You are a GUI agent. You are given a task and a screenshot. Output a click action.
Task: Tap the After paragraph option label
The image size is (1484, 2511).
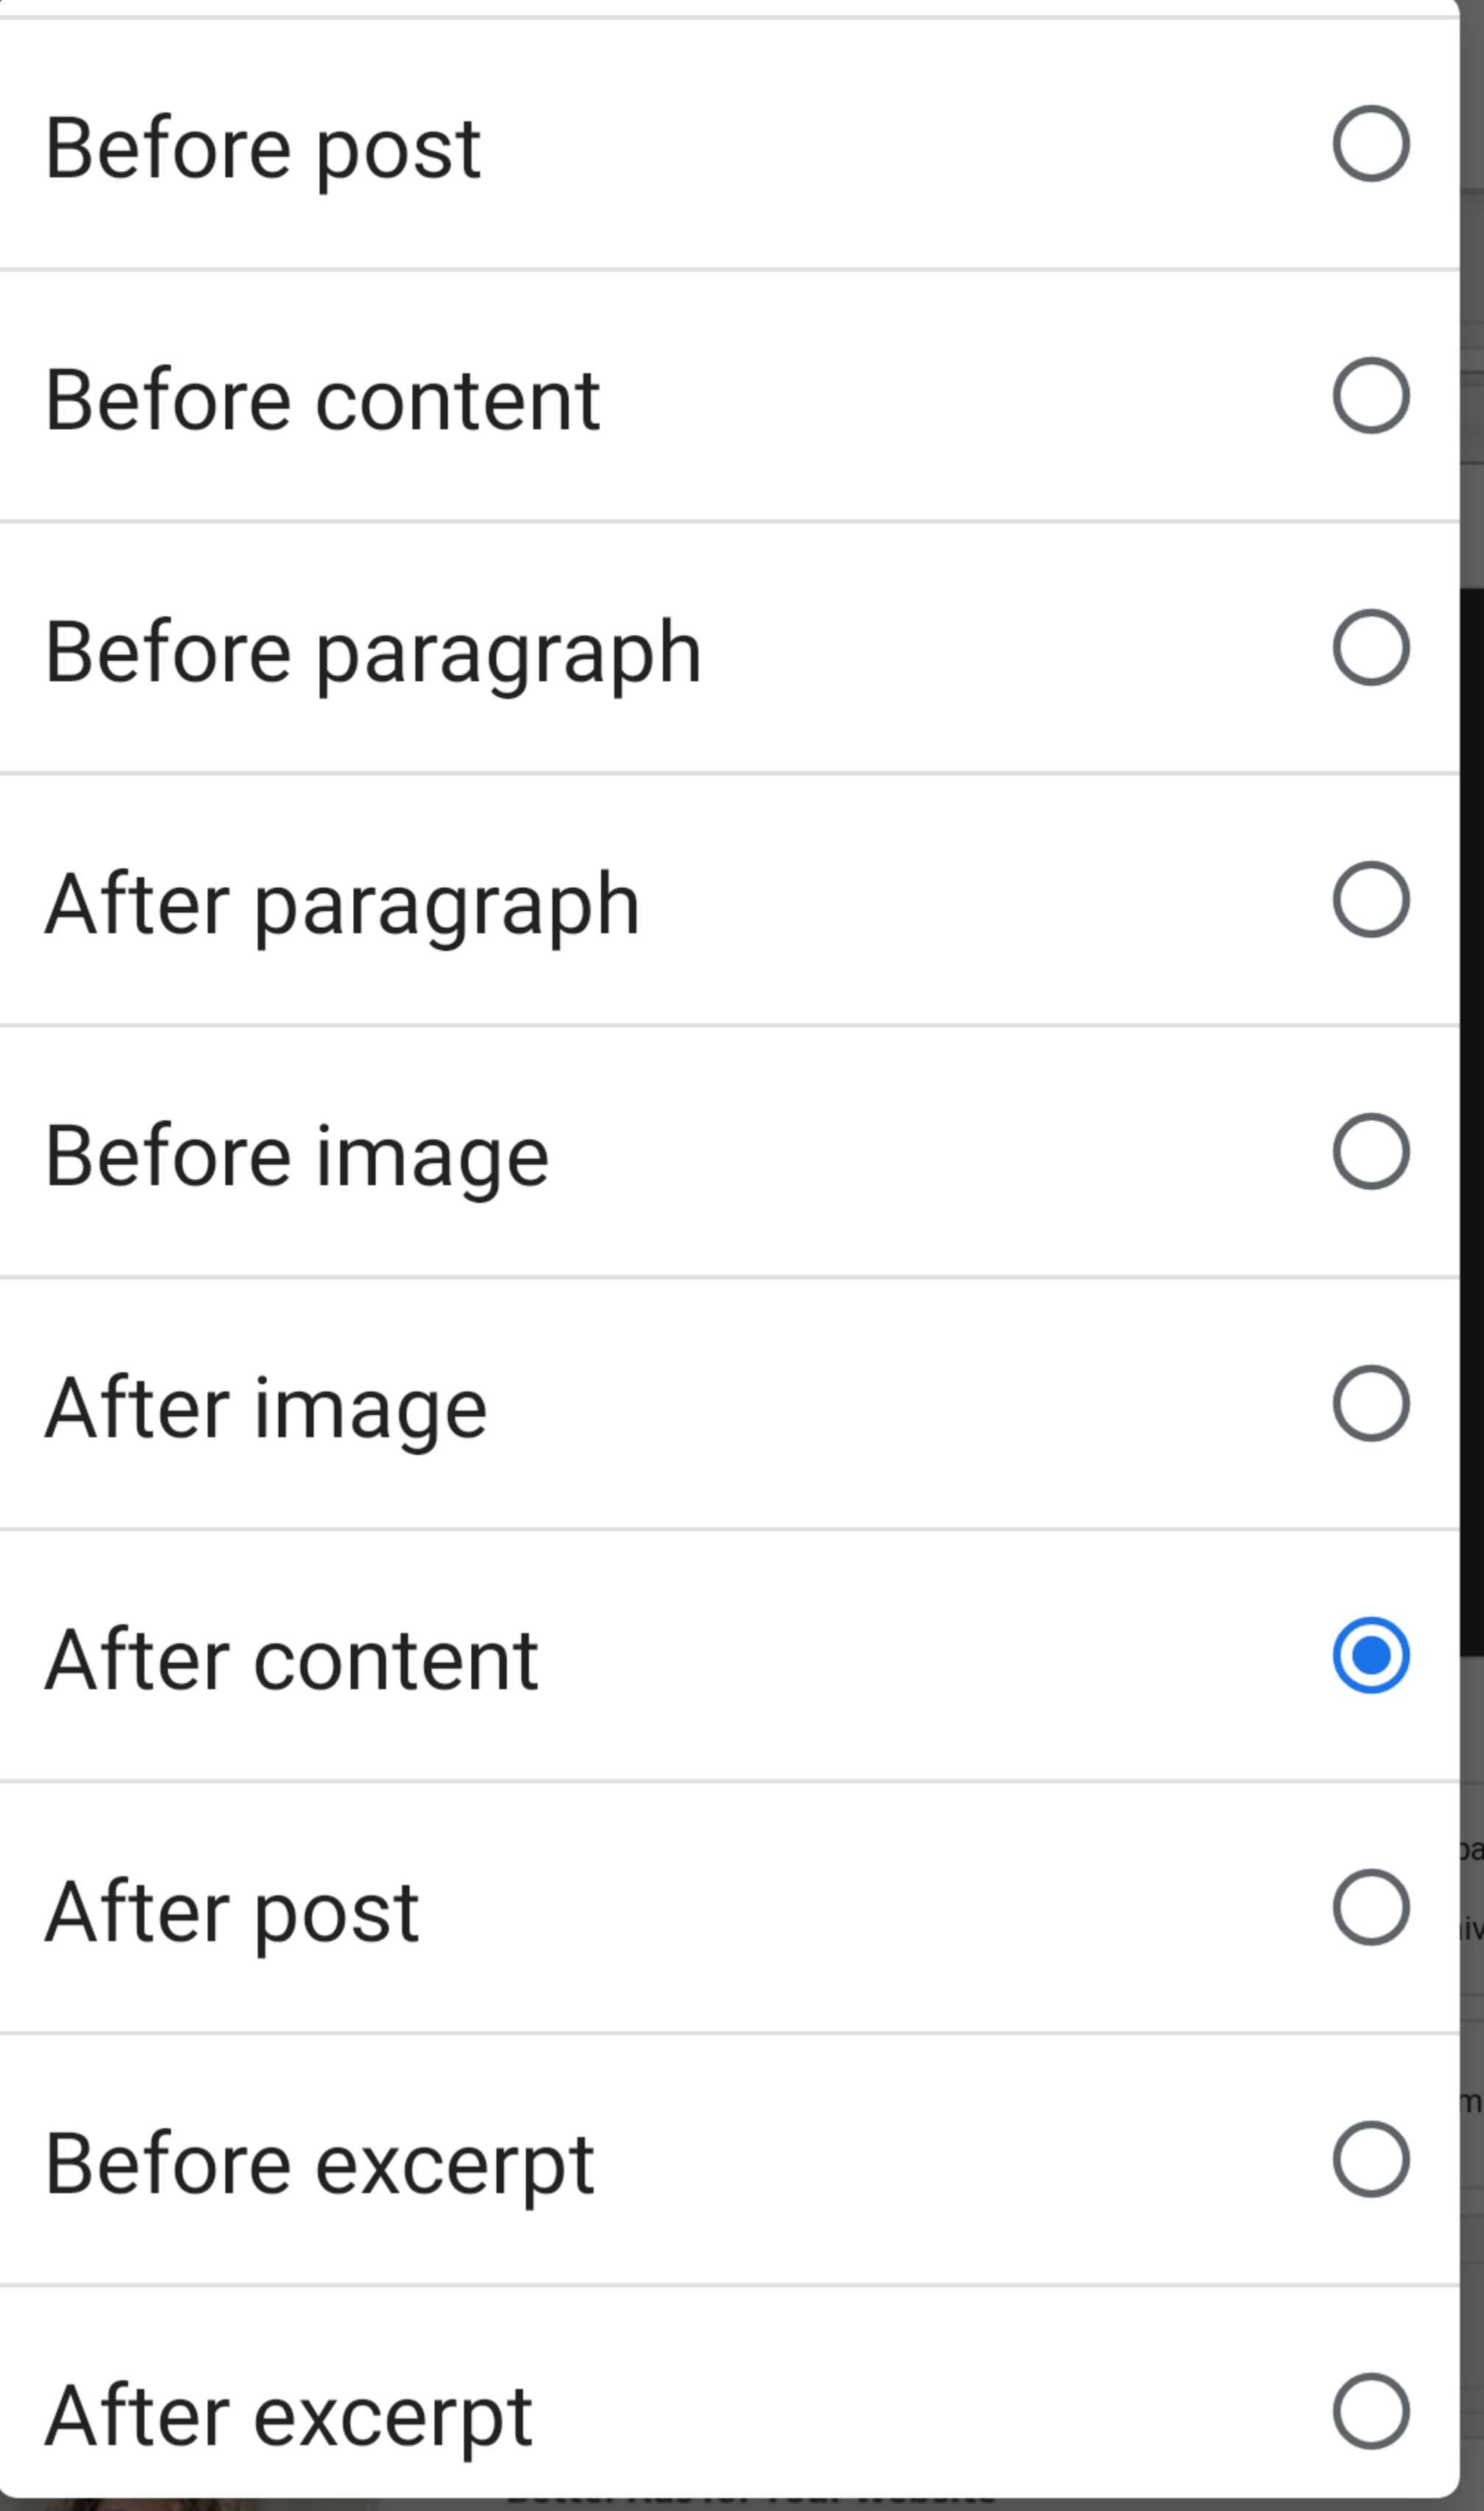point(342,907)
